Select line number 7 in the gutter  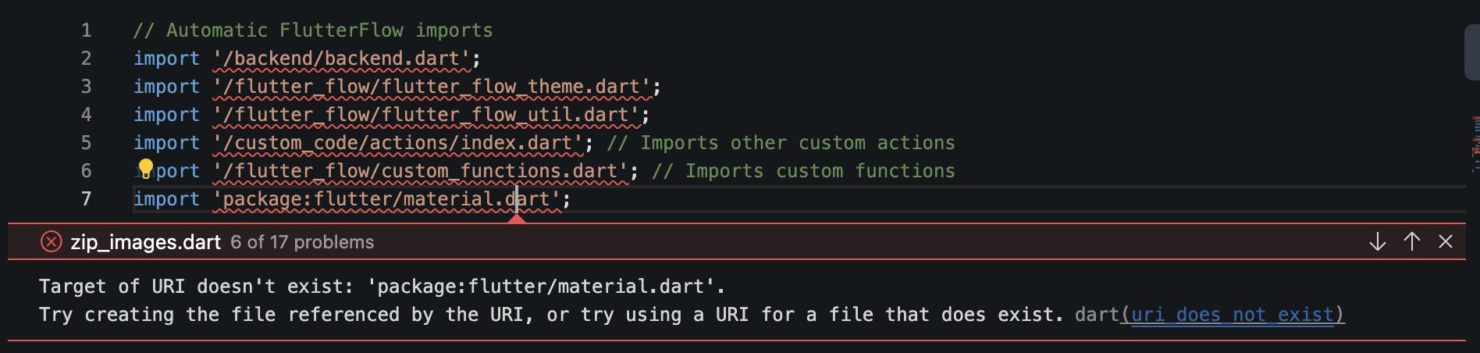click(86, 199)
